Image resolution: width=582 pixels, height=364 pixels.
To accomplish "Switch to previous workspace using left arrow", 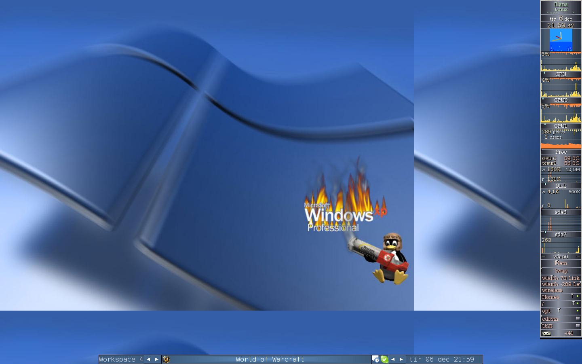I will [148, 359].
